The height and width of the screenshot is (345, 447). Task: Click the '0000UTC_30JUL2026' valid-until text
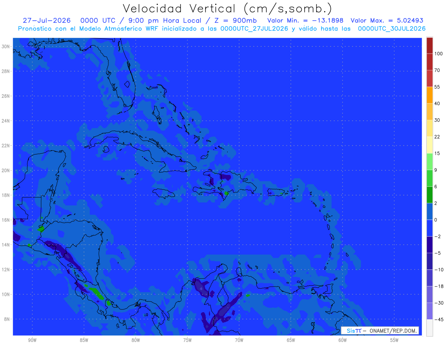[391, 28]
